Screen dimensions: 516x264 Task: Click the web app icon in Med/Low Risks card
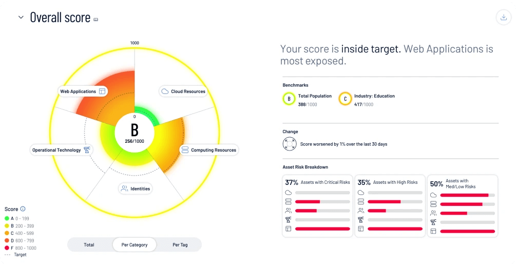point(433,232)
